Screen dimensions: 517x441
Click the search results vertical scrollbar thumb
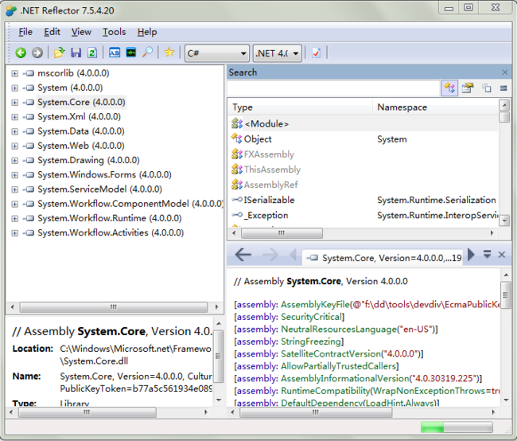[503, 117]
